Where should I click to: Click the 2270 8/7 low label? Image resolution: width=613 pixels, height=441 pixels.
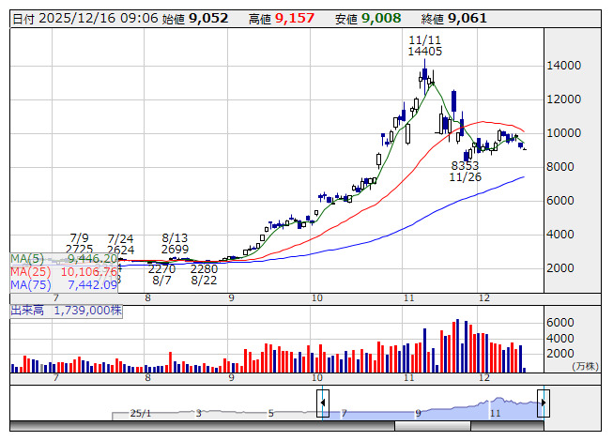[x=161, y=275]
